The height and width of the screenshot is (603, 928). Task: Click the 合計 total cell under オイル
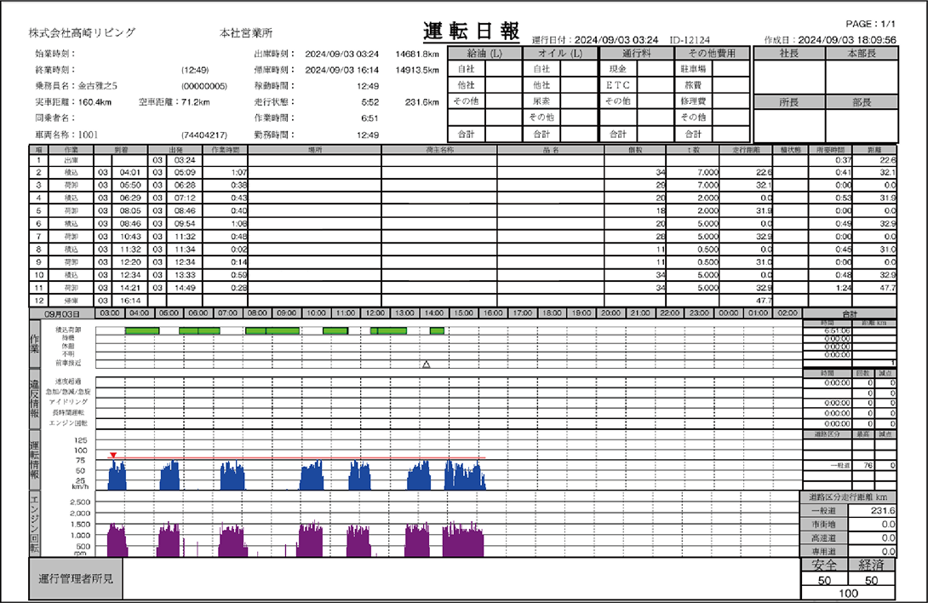pos(577,135)
